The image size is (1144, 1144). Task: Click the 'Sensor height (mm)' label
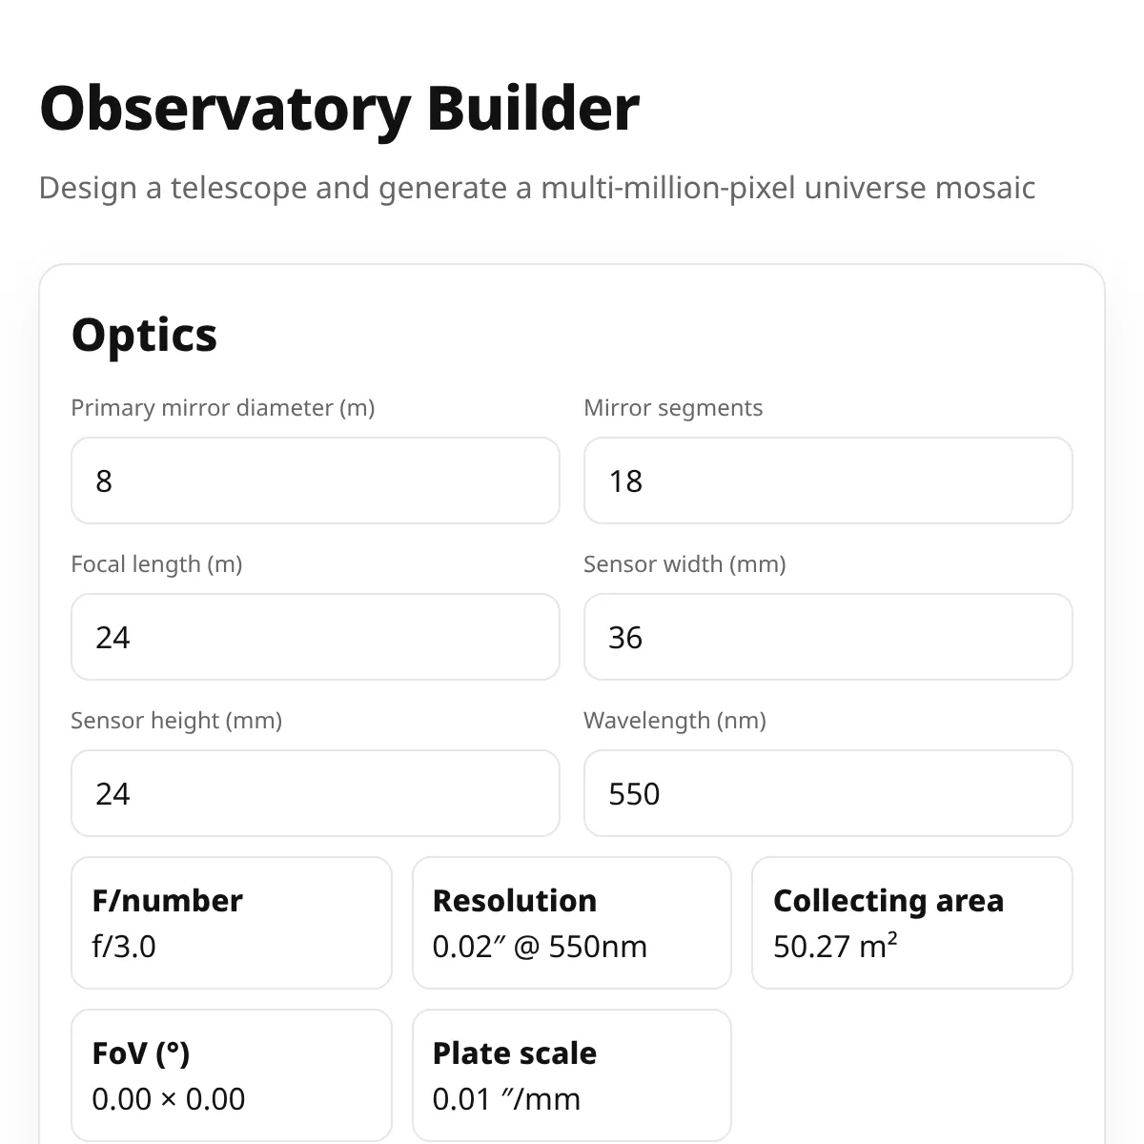176,721
